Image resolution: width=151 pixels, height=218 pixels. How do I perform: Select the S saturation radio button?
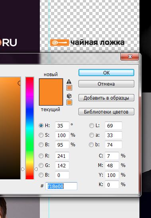pos(41,135)
